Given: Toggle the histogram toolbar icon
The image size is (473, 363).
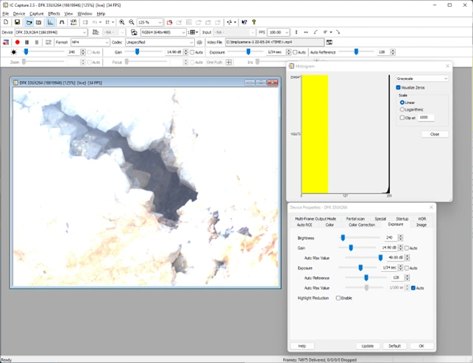Looking at the screenshot, I should pos(51,23).
